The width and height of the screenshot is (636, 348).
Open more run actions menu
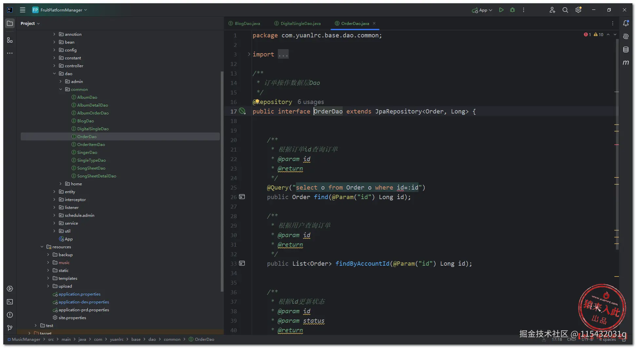click(x=524, y=10)
